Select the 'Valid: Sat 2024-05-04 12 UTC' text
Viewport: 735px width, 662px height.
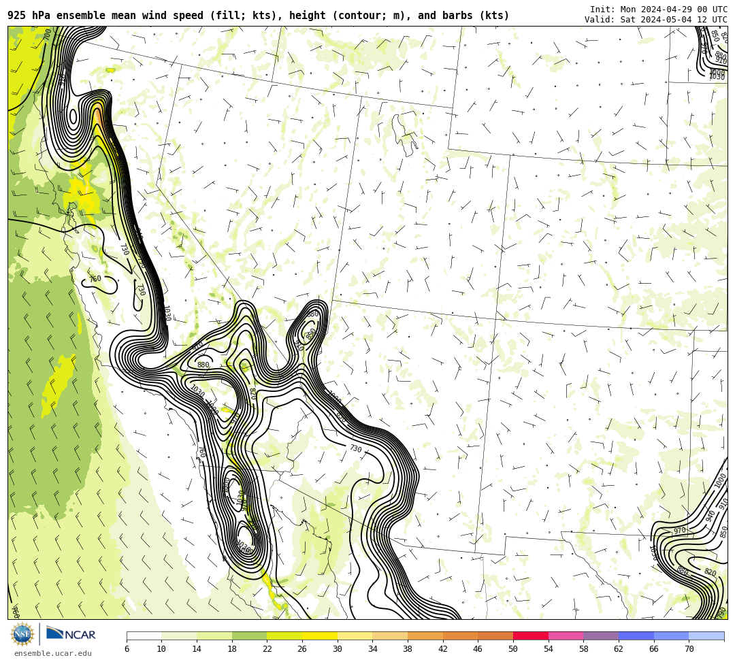tap(656, 20)
